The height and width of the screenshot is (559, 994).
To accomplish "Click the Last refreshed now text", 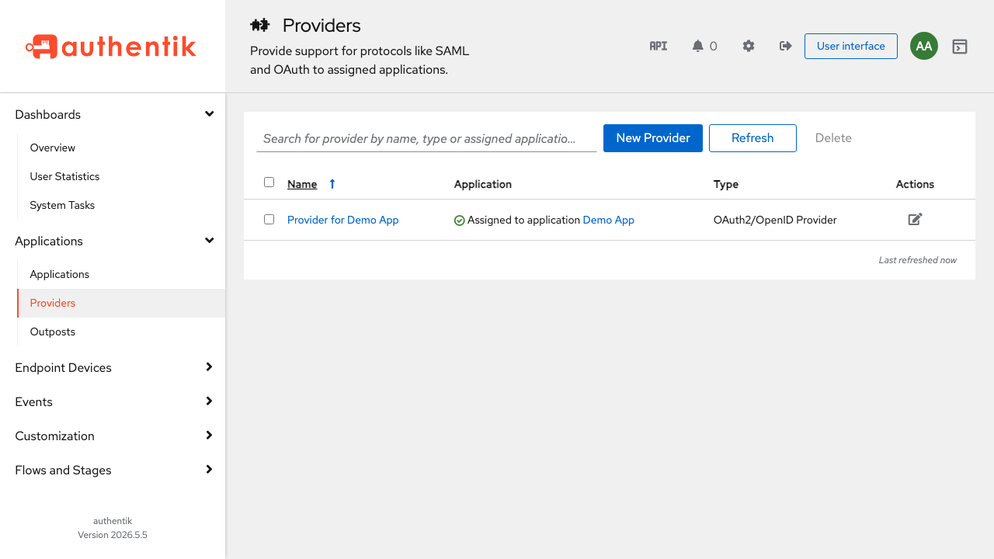I will coord(918,260).
